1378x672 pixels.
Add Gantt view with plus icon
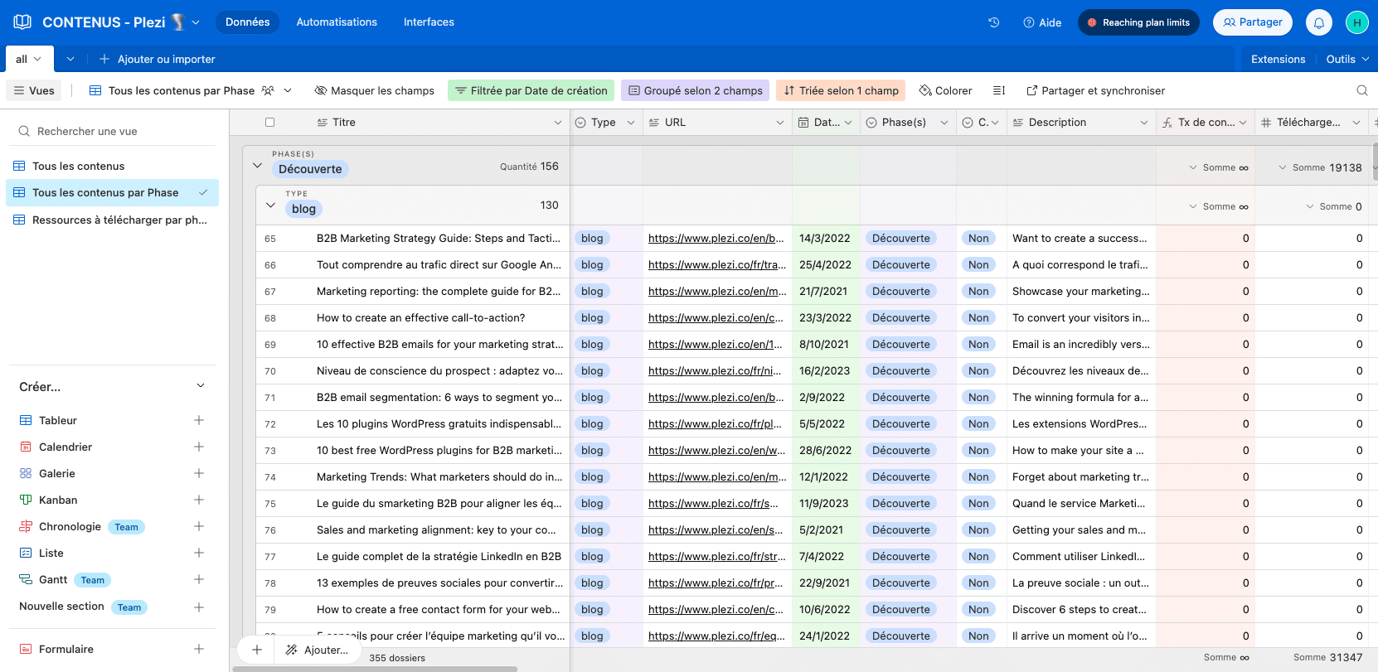(x=199, y=579)
